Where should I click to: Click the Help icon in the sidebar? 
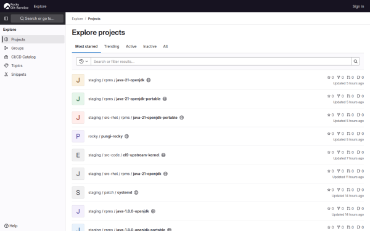pos(6,226)
